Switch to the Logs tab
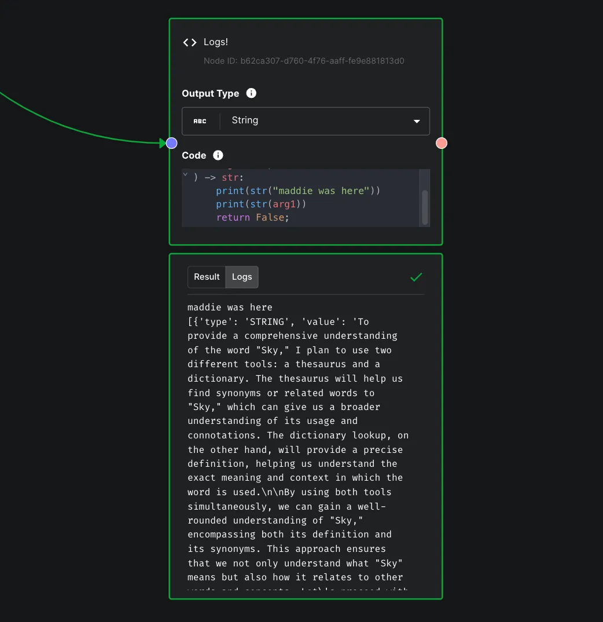This screenshot has height=622, width=603. [242, 277]
